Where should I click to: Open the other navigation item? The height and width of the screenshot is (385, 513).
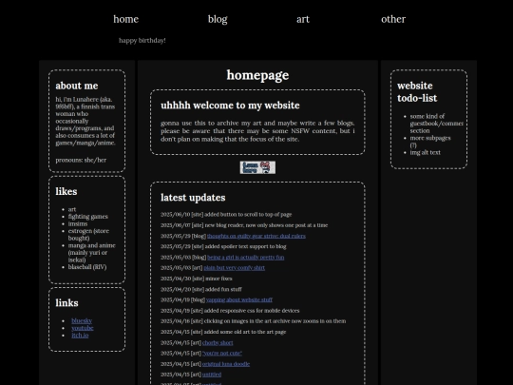(x=393, y=19)
